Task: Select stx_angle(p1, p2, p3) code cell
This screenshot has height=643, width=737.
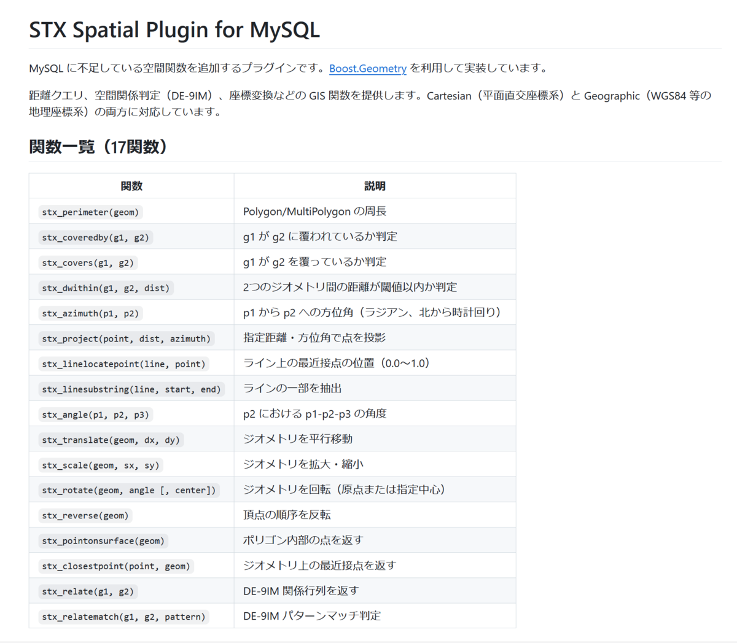Action: point(96,415)
